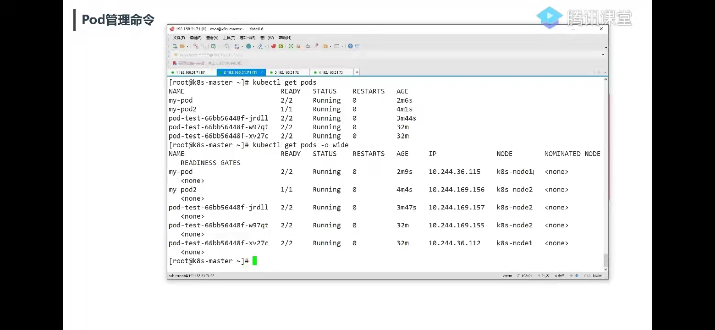The width and height of the screenshot is (715, 330).
Task: Open the 查看(V) menu
Action: point(212,38)
